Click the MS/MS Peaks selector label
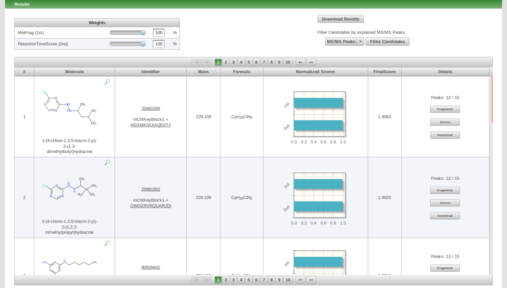The width and height of the screenshot is (507, 288). click(341, 41)
